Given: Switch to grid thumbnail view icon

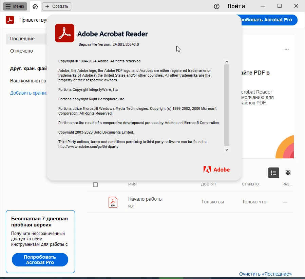Looking at the screenshot, I should 288,173.
